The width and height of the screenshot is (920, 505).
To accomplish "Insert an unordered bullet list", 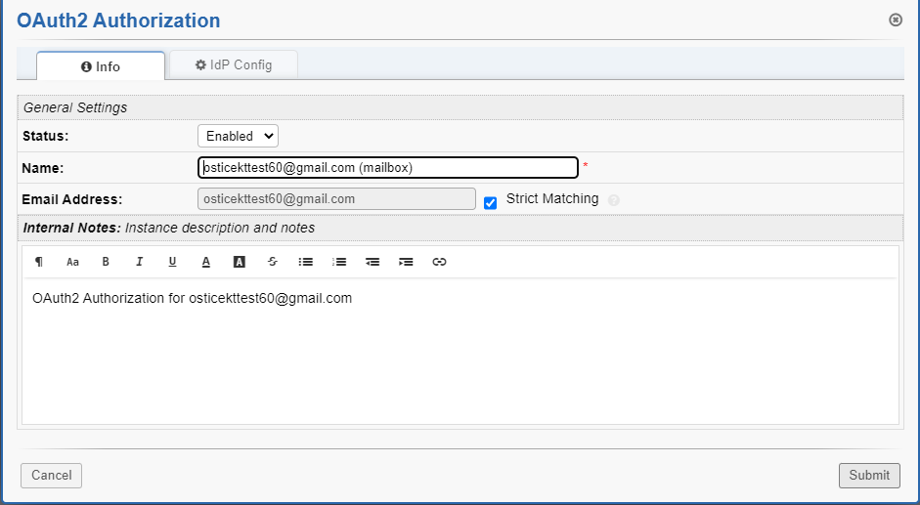I will [x=305, y=262].
